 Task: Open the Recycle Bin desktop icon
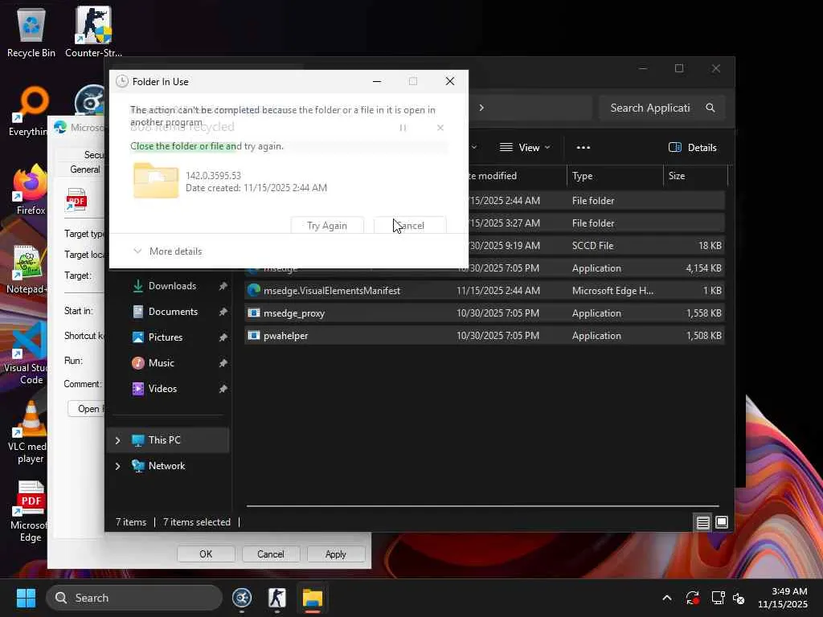point(31,32)
